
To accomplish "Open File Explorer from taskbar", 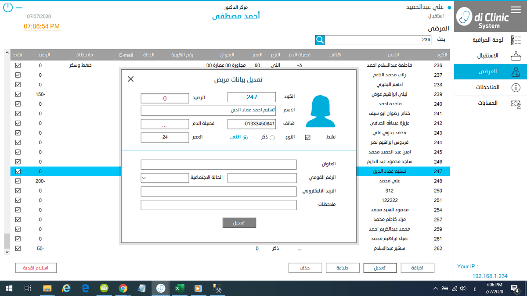I will tap(48, 288).
